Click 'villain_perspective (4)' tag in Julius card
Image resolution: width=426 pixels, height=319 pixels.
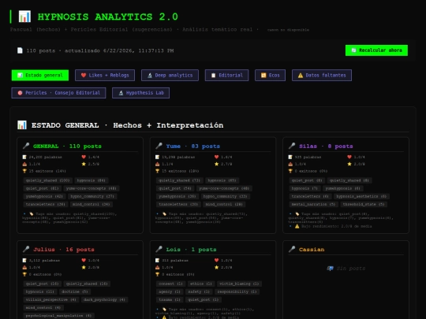pos(51,299)
